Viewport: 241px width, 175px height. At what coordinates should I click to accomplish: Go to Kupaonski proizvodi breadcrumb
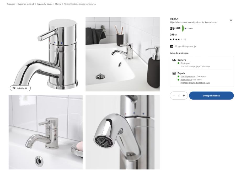26,4
